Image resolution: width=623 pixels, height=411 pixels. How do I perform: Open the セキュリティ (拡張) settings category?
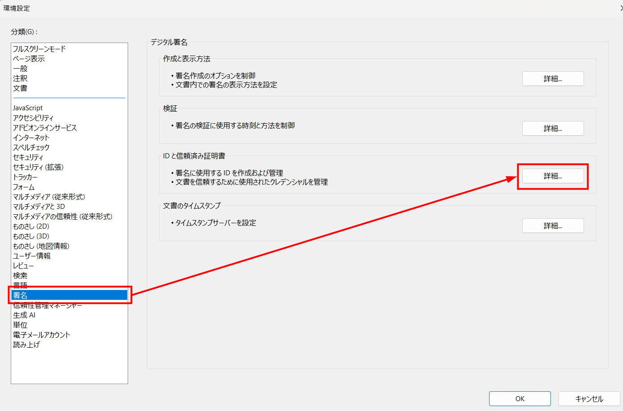[x=39, y=167]
